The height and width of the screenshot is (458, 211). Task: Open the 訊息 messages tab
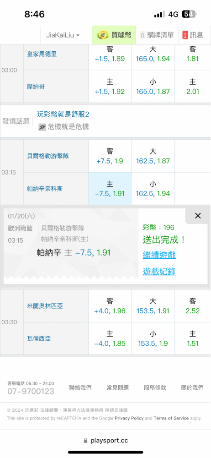[193, 35]
